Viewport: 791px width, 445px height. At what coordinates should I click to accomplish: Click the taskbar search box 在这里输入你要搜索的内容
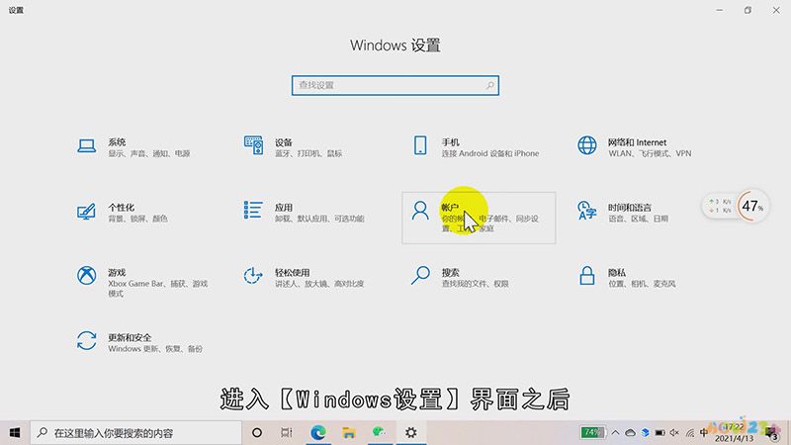135,433
